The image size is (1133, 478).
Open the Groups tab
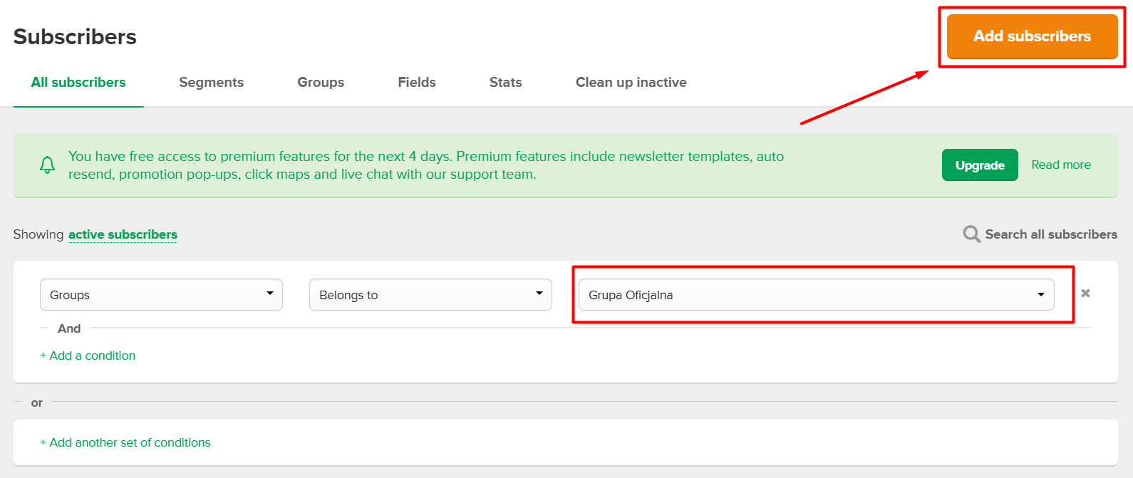click(321, 83)
